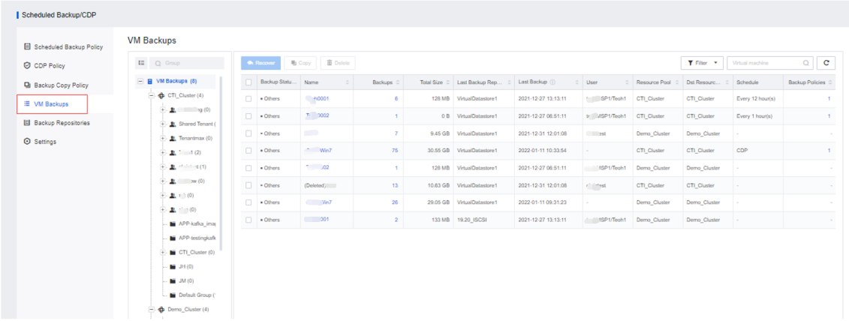Open the 13 backups count link
849x321 pixels.
pyautogui.click(x=395, y=185)
